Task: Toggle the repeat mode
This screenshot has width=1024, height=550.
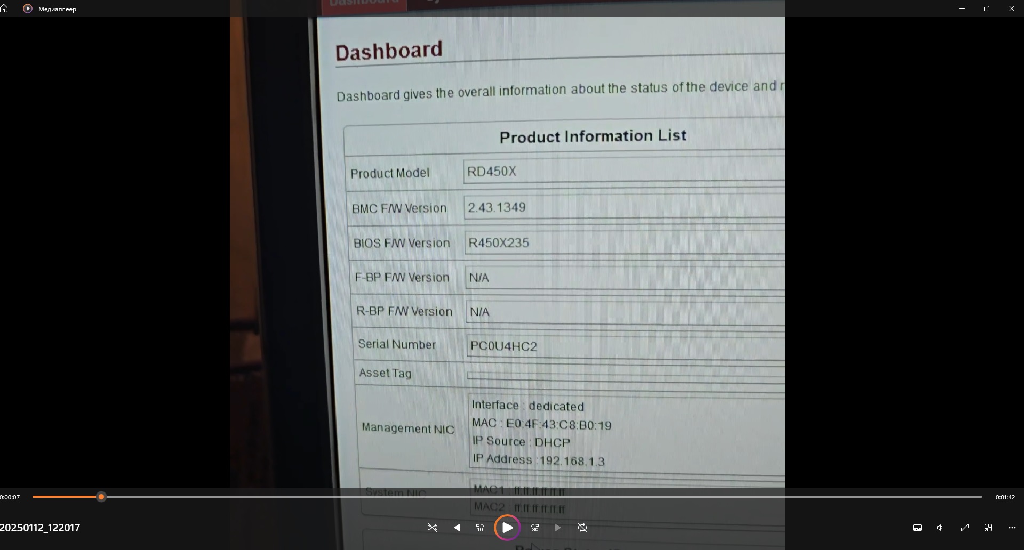Action: coord(582,528)
